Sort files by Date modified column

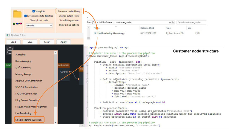(147, 28)
